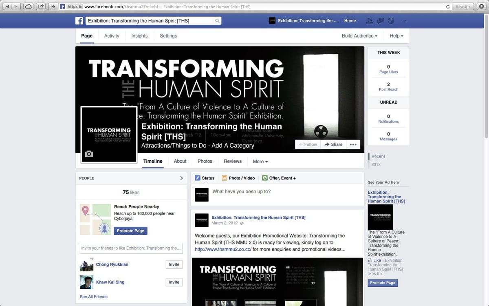Screen dimensions: 489x306
Task: Open the About tab
Action: pos(180,161)
